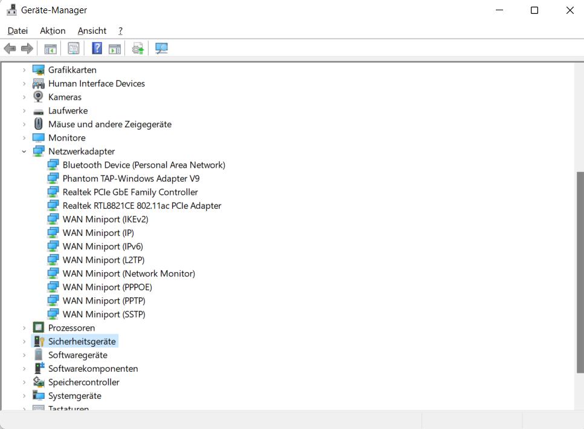The width and height of the screenshot is (584, 429).
Task: Toggle the console tree pane icon
Action: [50, 49]
